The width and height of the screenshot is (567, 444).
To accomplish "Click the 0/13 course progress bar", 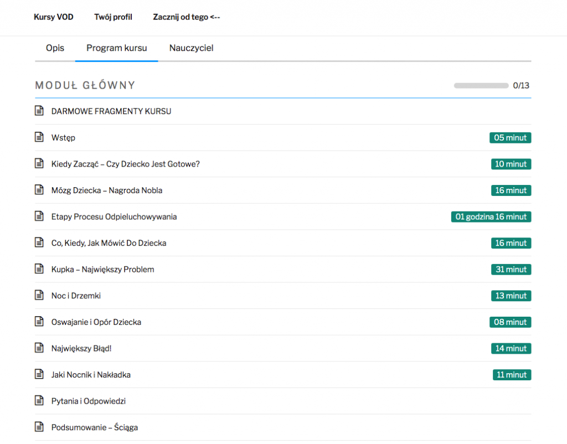I will [481, 86].
